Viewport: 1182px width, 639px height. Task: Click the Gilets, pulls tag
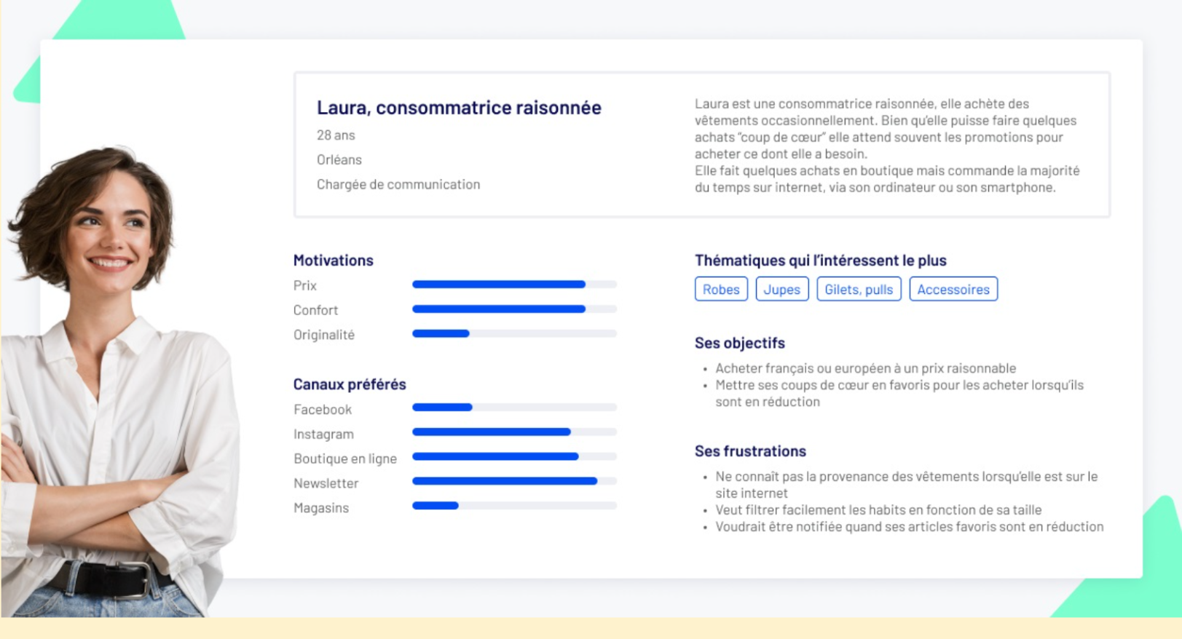859,289
